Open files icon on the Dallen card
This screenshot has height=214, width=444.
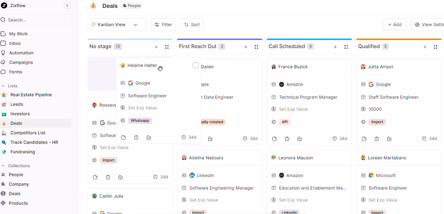click(x=210, y=139)
